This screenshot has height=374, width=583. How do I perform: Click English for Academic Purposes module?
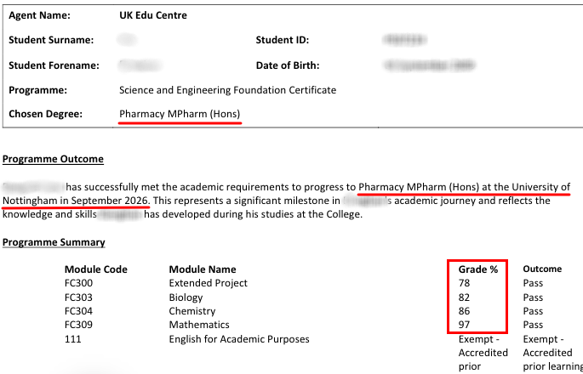(x=239, y=339)
